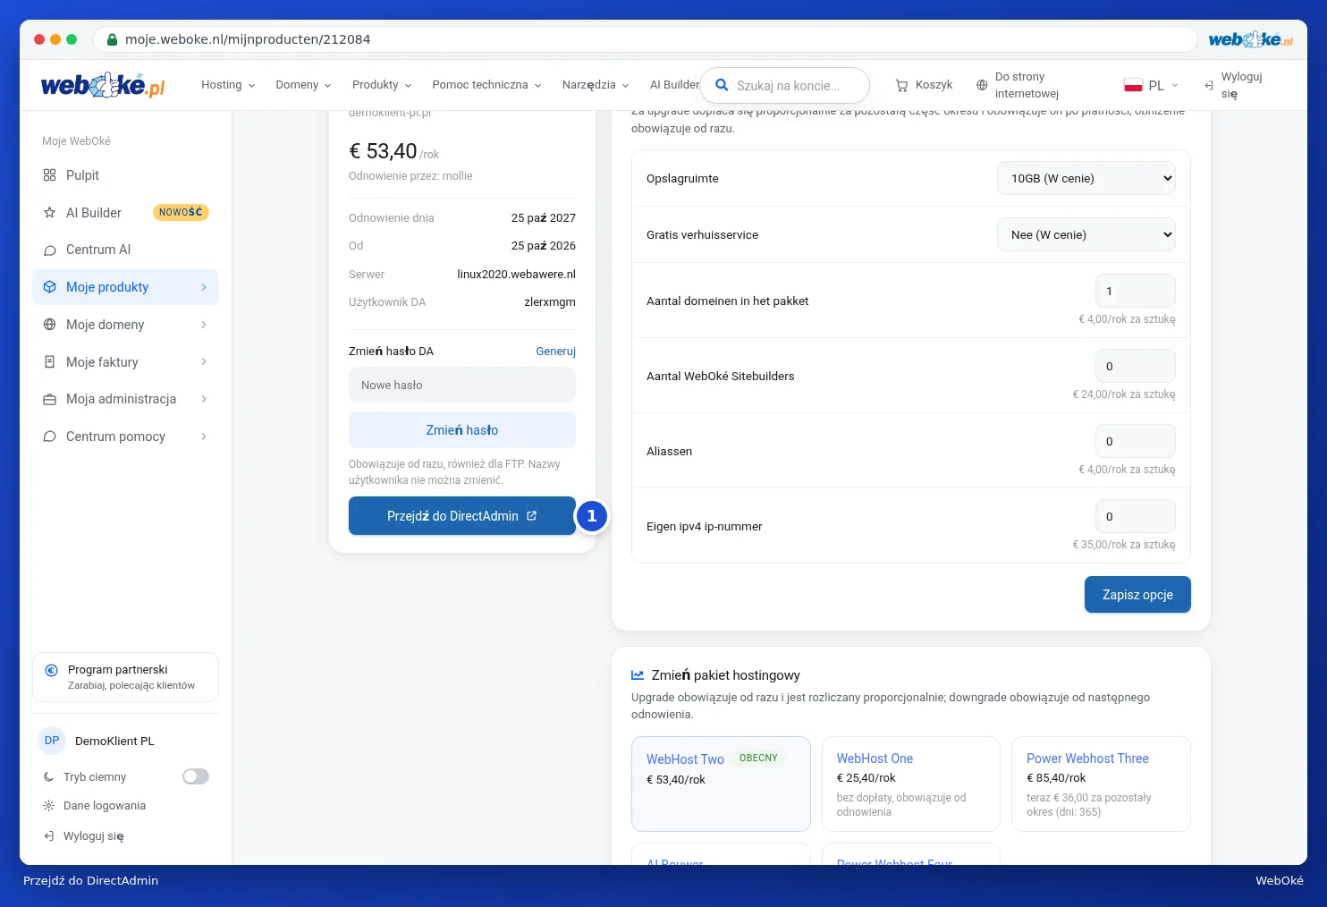Open the AI Builder header item
The height and width of the screenshot is (907, 1327).
(674, 85)
